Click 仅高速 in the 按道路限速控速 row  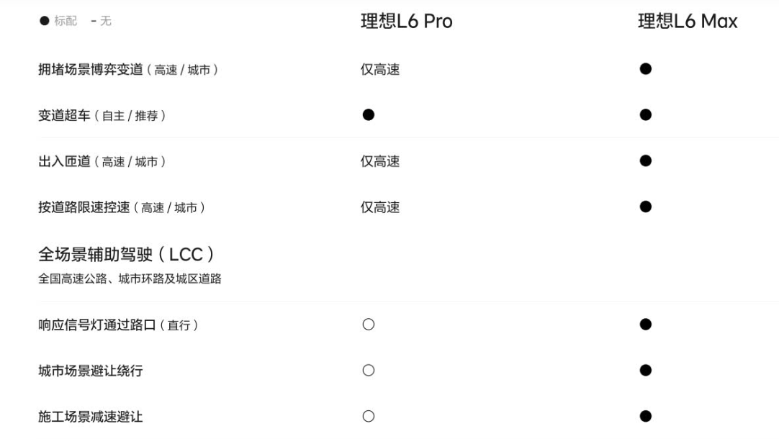pos(380,208)
